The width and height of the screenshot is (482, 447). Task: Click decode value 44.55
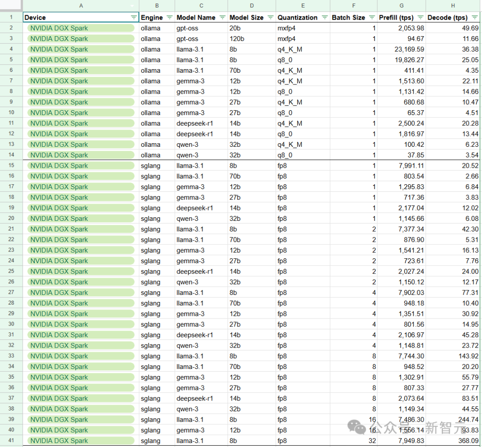(453, 409)
